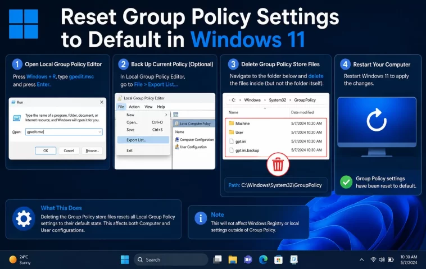Click the green checkmark icon
This screenshot has height=269, width=426.
pos(346,182)
